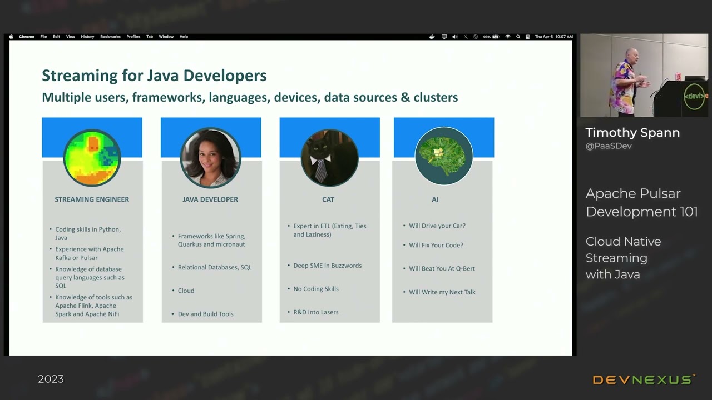Screen dimensions: 712x400
Task: Click bullet Expert in ETL
Action: coord(330,230)
